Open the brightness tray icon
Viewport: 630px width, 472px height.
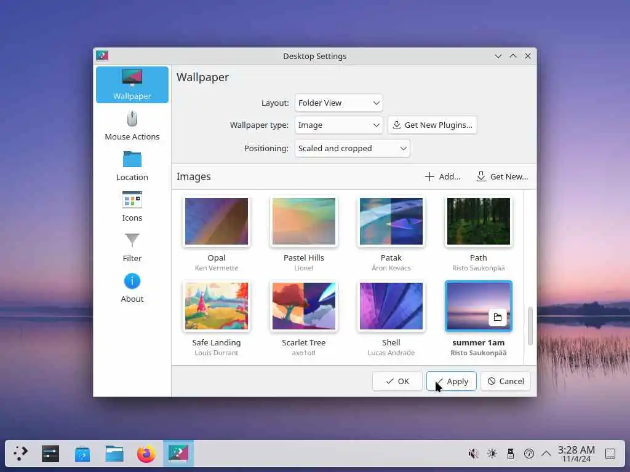click(492, 454)
